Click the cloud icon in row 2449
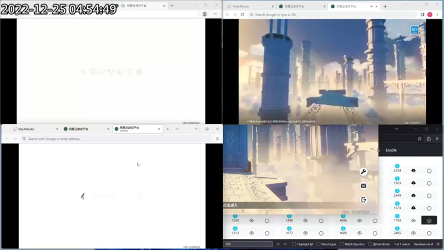 (413, 196)
